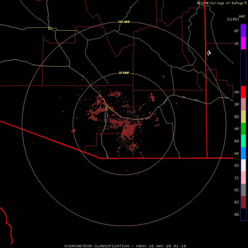This screenshot has height=248, width=248.
Task: Click the BD legend label
Action: [236, 117]
